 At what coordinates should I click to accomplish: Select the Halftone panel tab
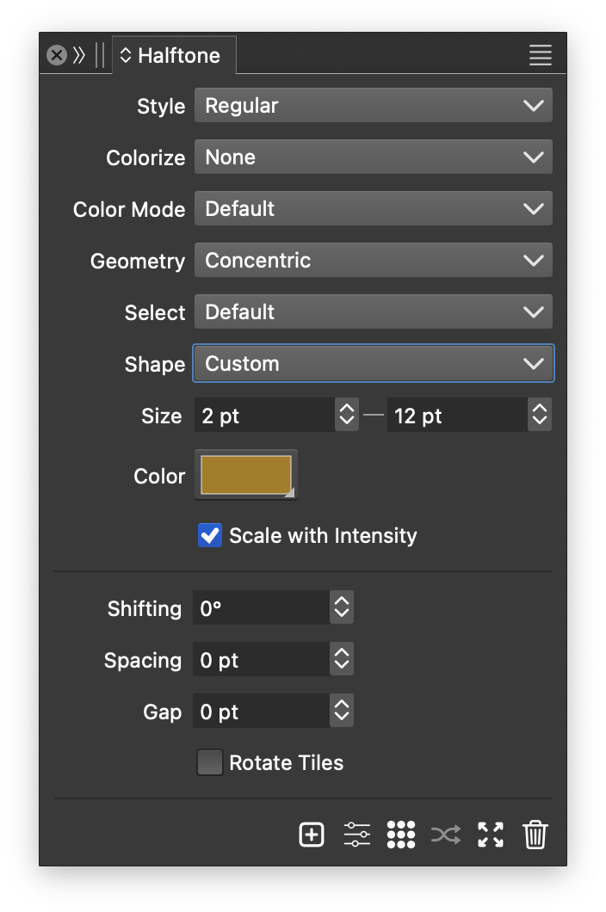175,56
